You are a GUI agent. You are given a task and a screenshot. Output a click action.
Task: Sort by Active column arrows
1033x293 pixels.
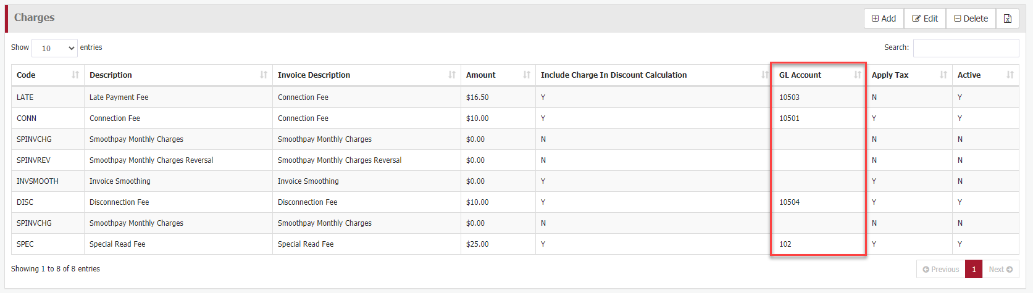tap(1010, 75)
